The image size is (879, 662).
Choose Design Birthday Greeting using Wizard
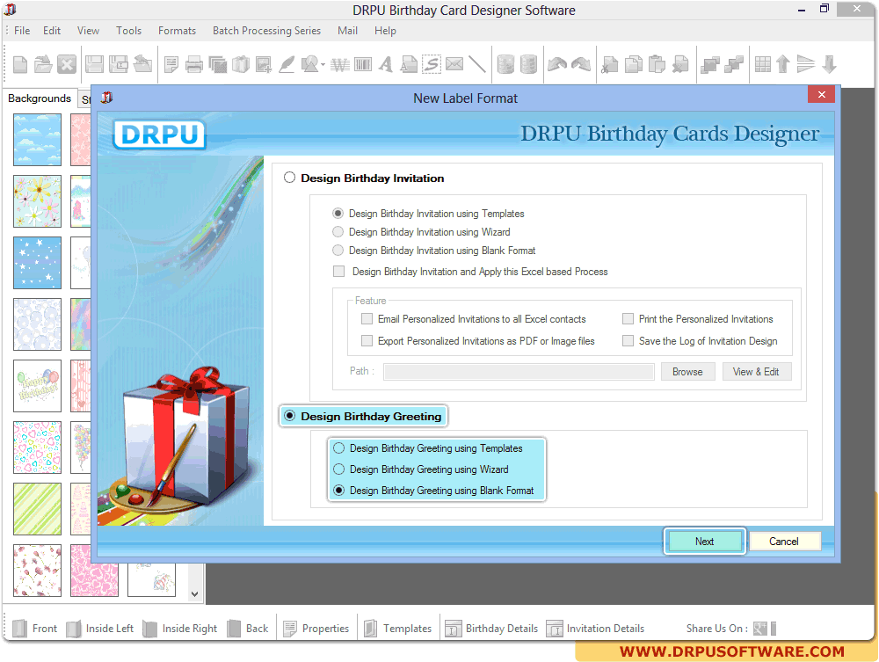(x=338, y=469)
